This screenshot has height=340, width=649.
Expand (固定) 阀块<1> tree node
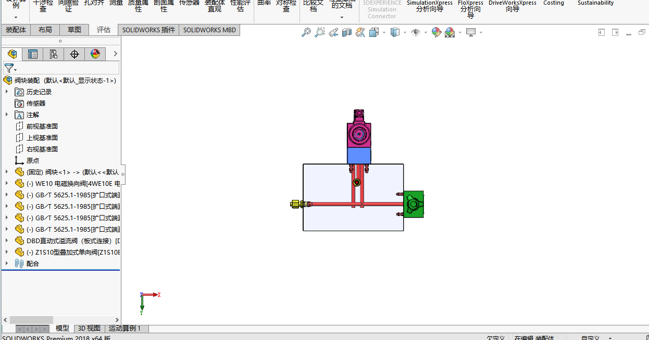(x=7, y=172)
